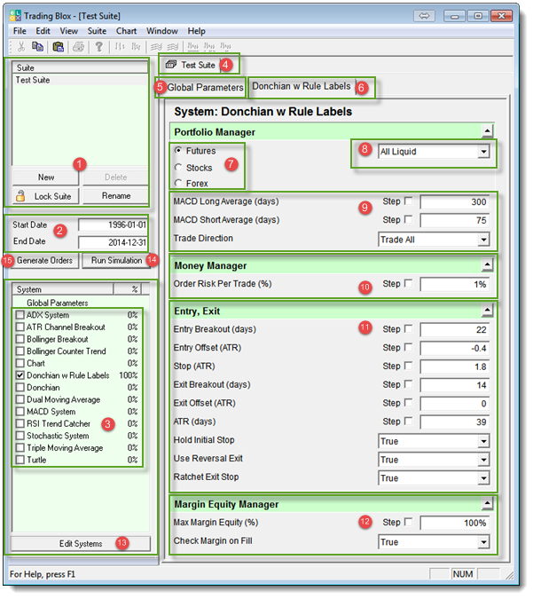Enable Step for Entry Breakout (days)
533x599 pixels.
click(408, 329)
